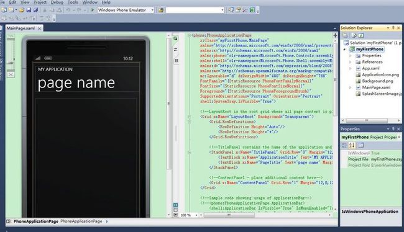This screenshot has height=232, width=404.
Task: Click Solution Explorer's Properties toolbar icon
Action: click(x=345, y=35)
